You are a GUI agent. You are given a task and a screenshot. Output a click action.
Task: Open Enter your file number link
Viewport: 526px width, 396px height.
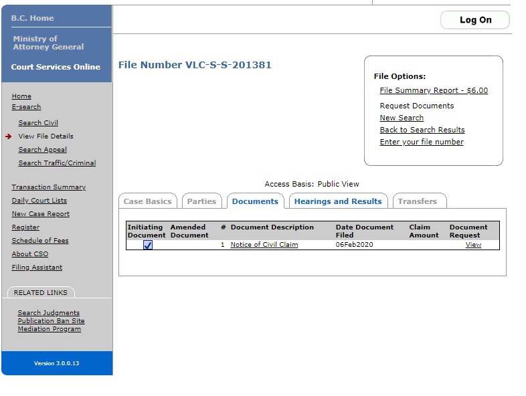click(422, 142)
